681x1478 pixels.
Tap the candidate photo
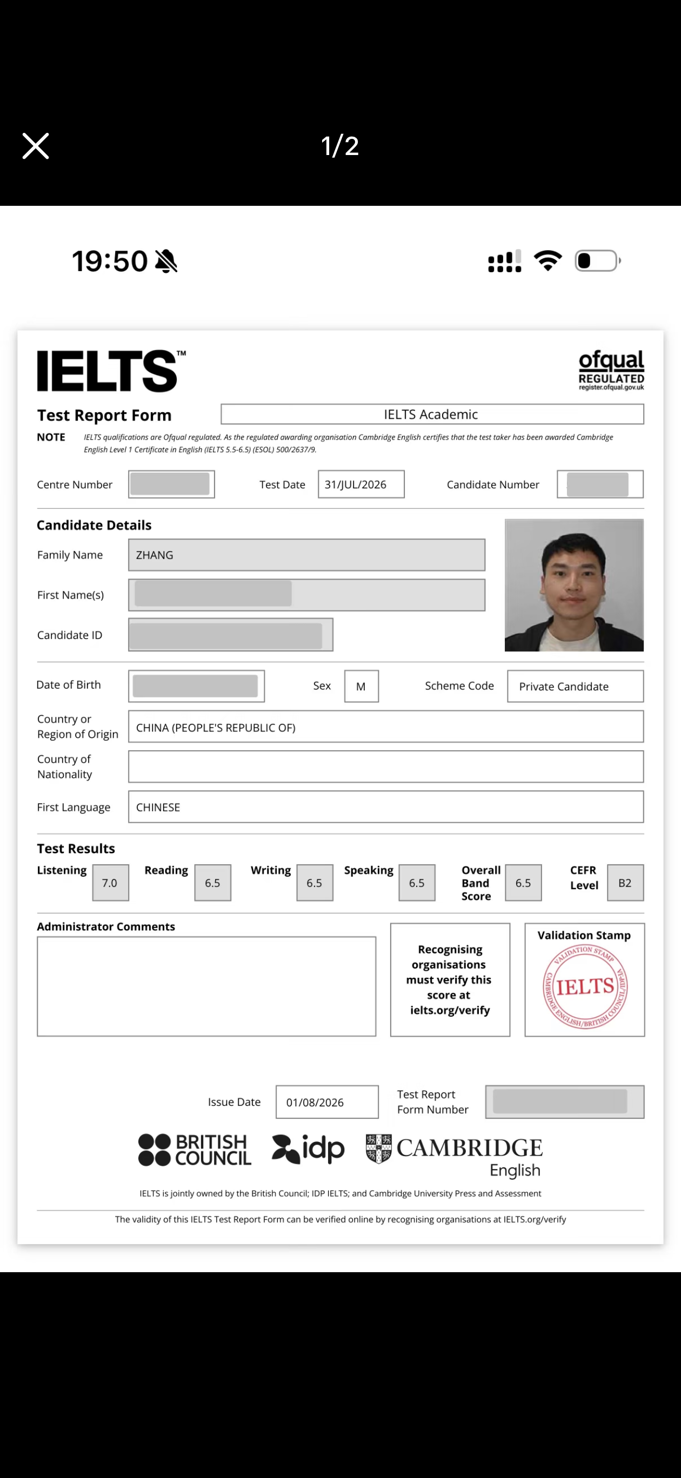coord(573,585)
